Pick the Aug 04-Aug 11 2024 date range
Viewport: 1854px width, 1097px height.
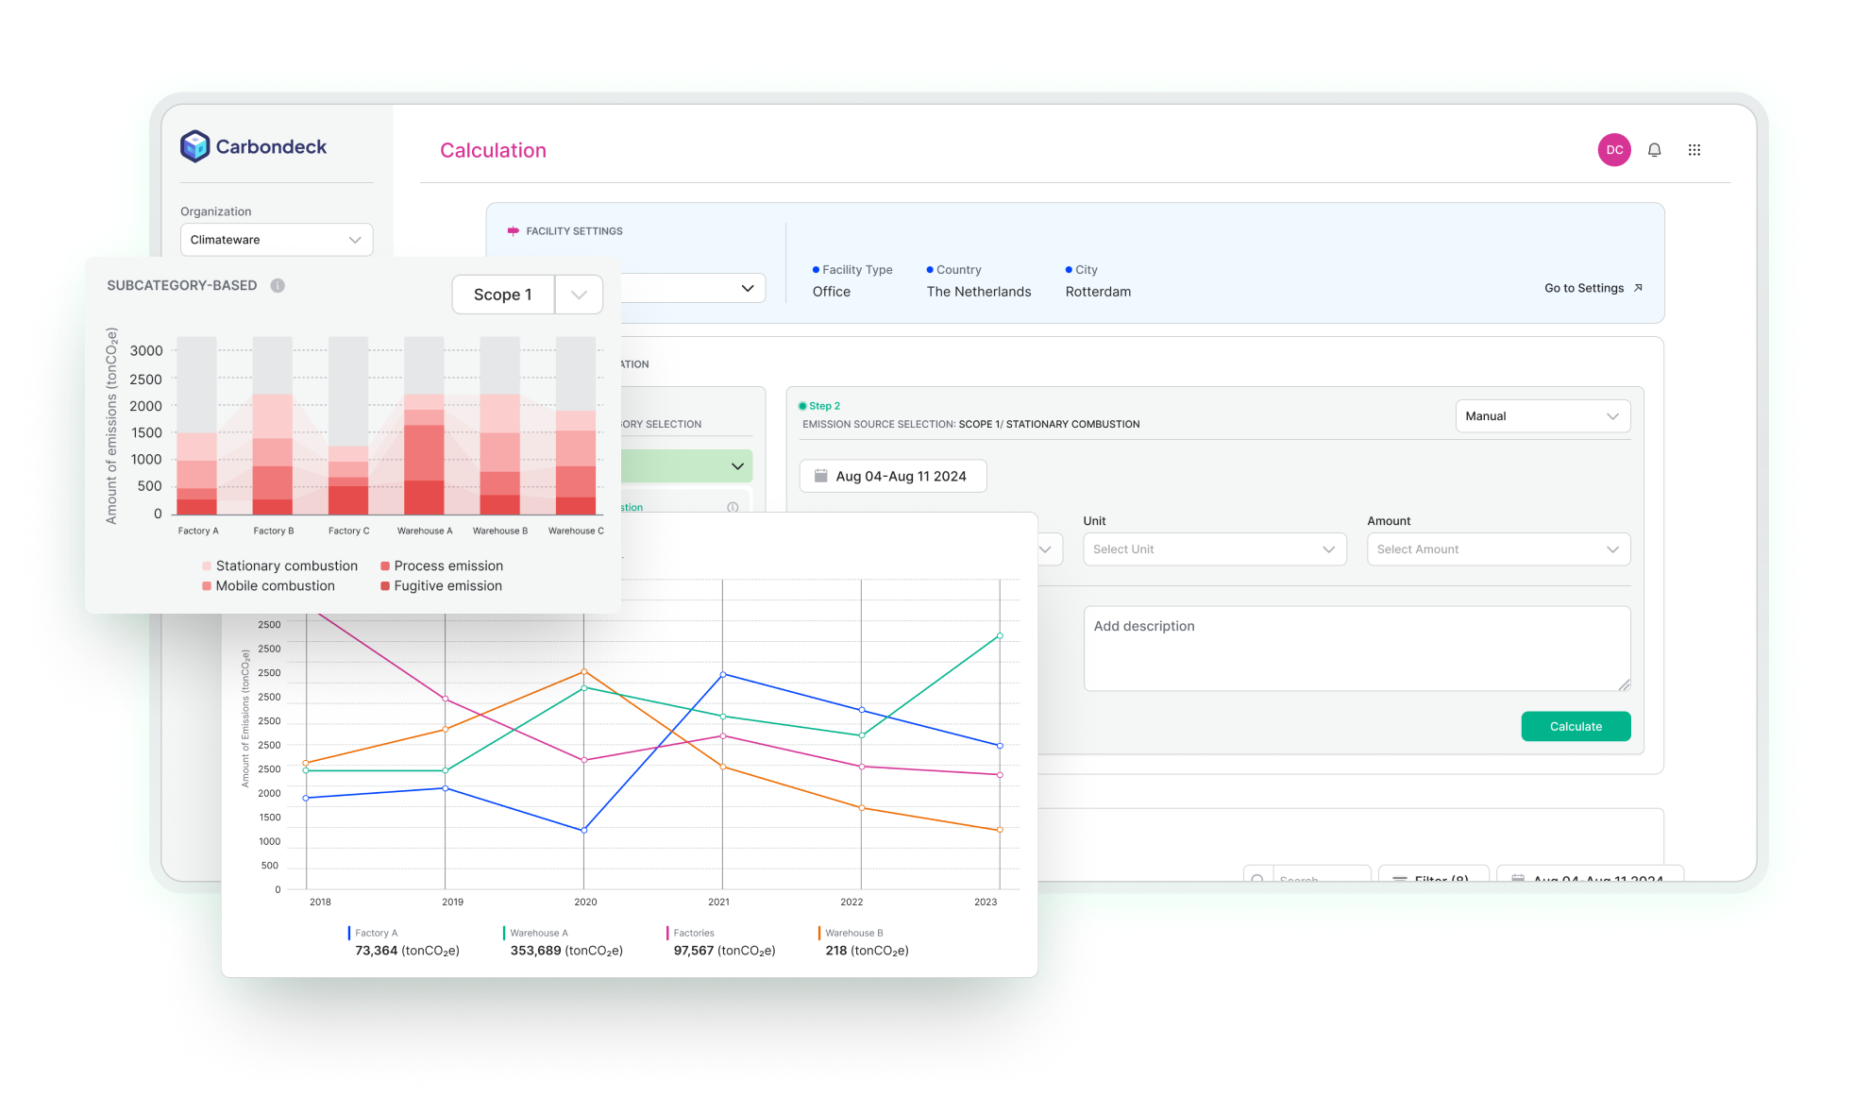click(x=893, y=476)
